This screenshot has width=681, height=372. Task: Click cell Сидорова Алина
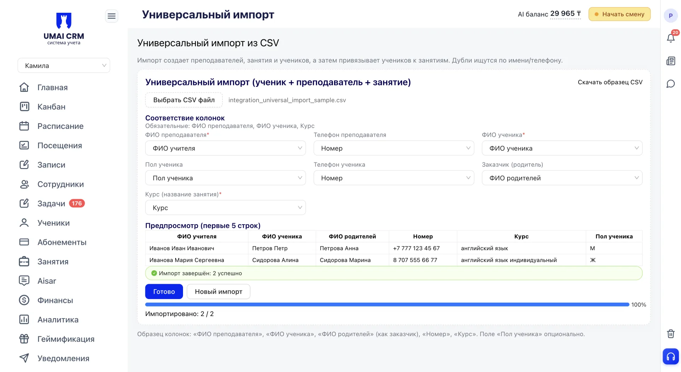[282, 260]
